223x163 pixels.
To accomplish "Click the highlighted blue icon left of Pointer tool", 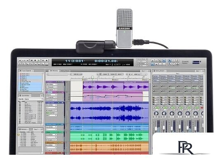I will [x=164, y=61].
